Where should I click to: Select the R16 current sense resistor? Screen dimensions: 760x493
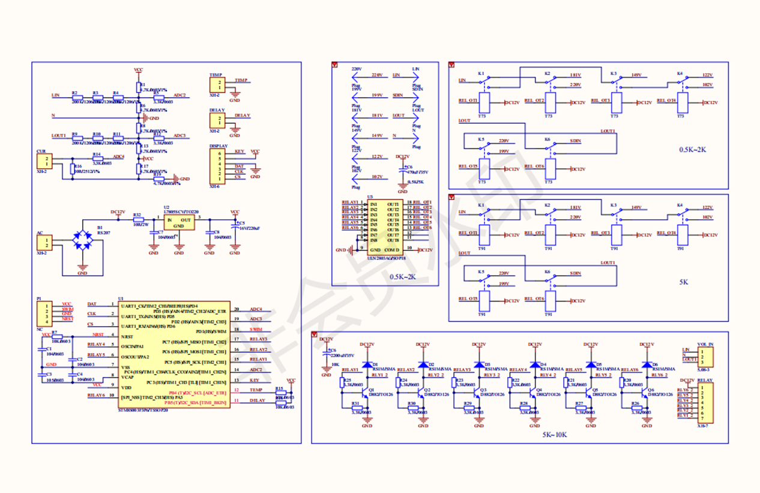coord(72,169)
